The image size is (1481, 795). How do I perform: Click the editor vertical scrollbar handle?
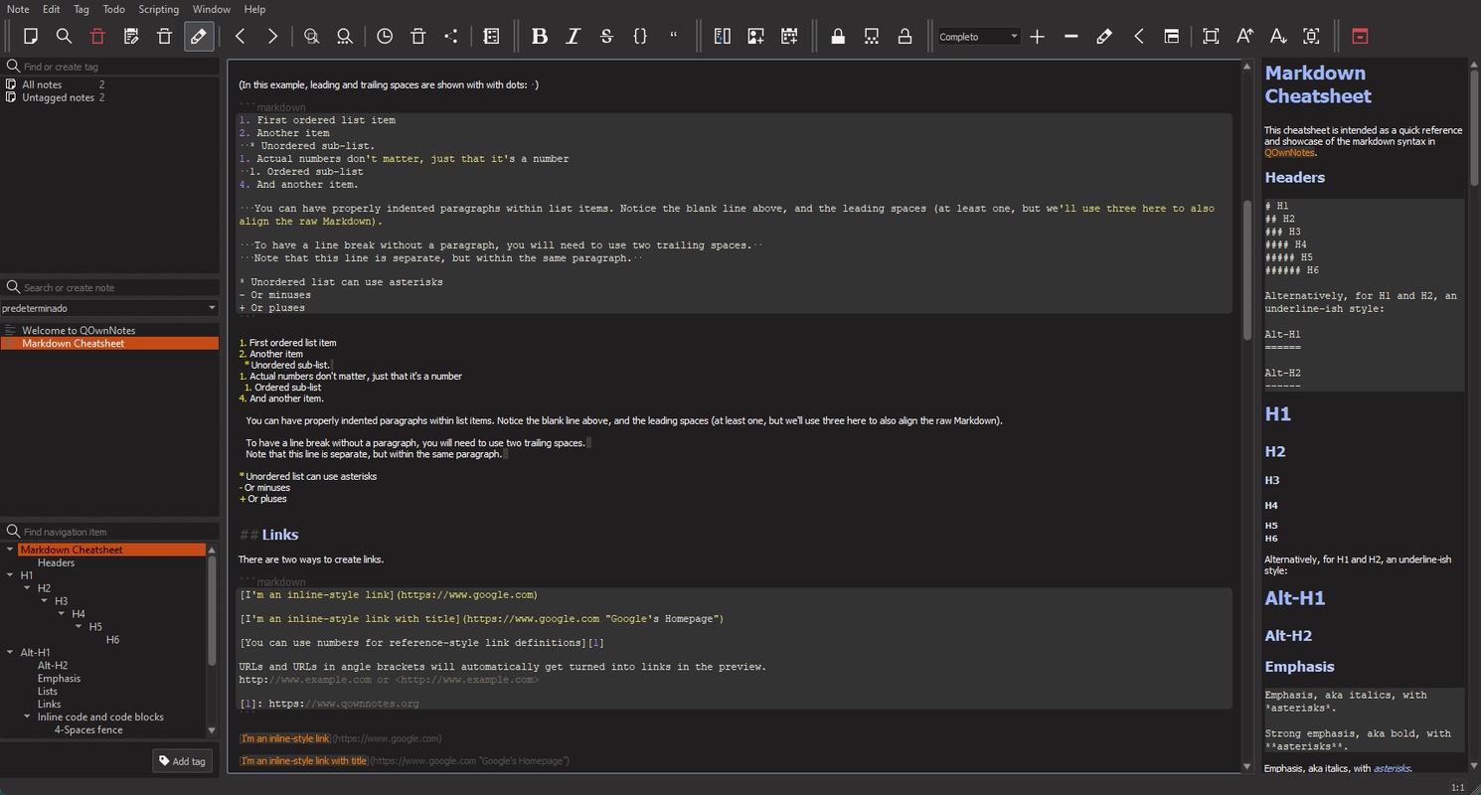point(1247,268)
